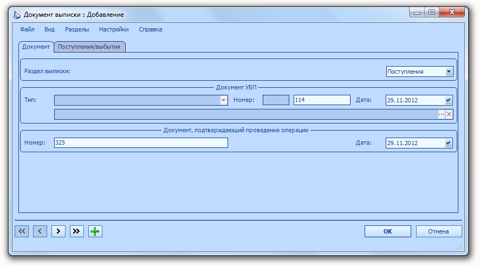
Task: Go to first record with double-left arrow
Action: [x=22, y=231]
